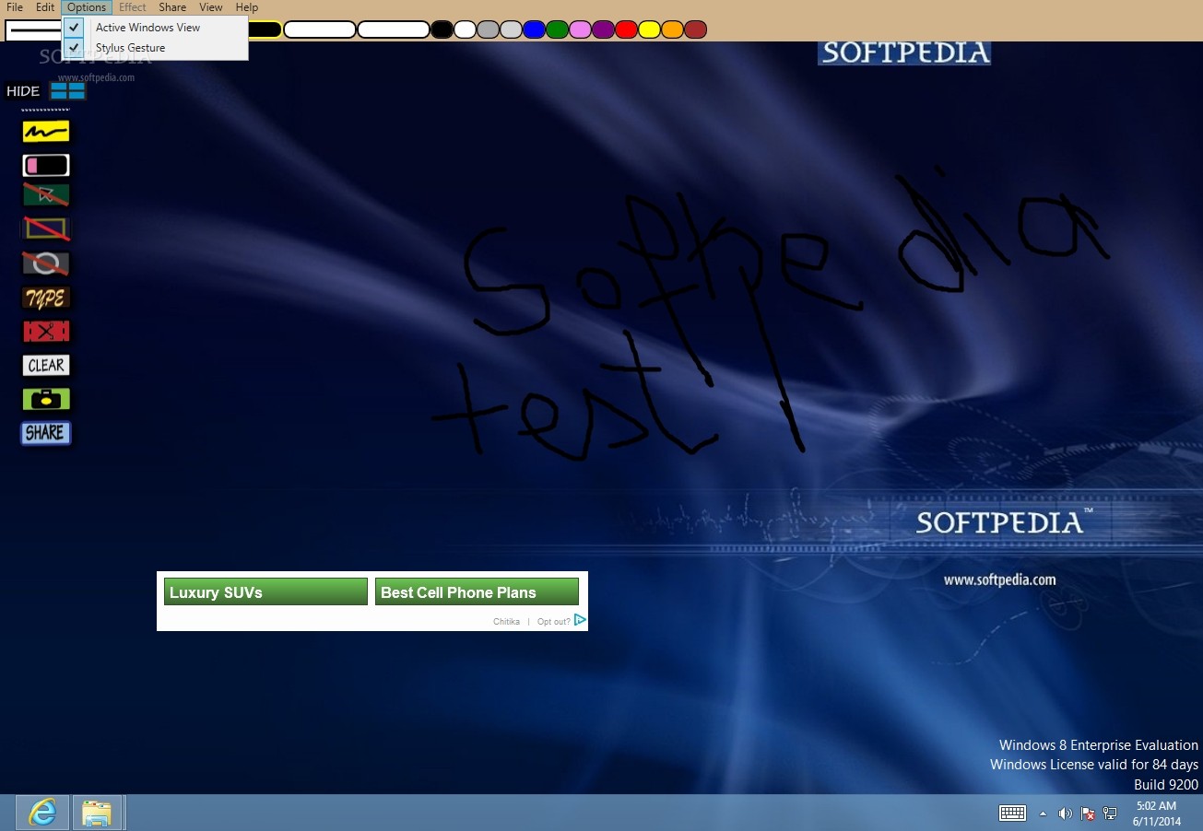The height and width of the screenshot is (831, 1203).
Task: Click the CLEAR drawing button
Action: [46, 366]
